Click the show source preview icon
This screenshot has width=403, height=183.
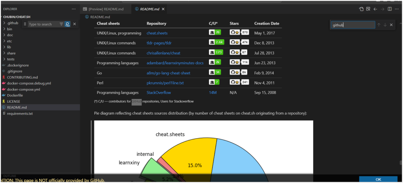pos(368,9)
